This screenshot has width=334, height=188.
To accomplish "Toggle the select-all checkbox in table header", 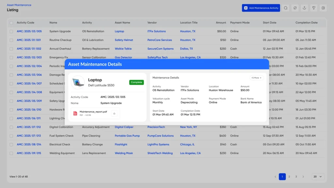I will 11,23.
